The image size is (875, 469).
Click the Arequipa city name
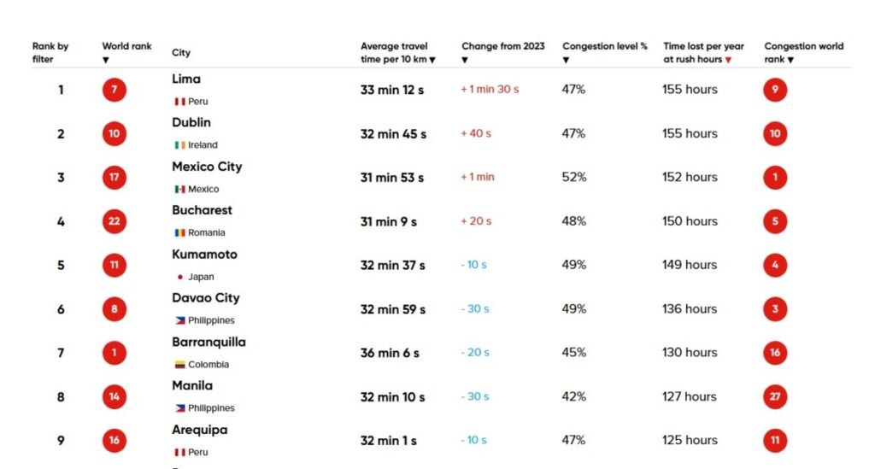(x=199, y=430)
